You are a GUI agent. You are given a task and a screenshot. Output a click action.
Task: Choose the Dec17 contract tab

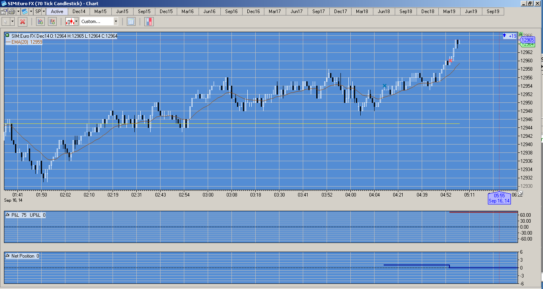(x=340, y=12)
